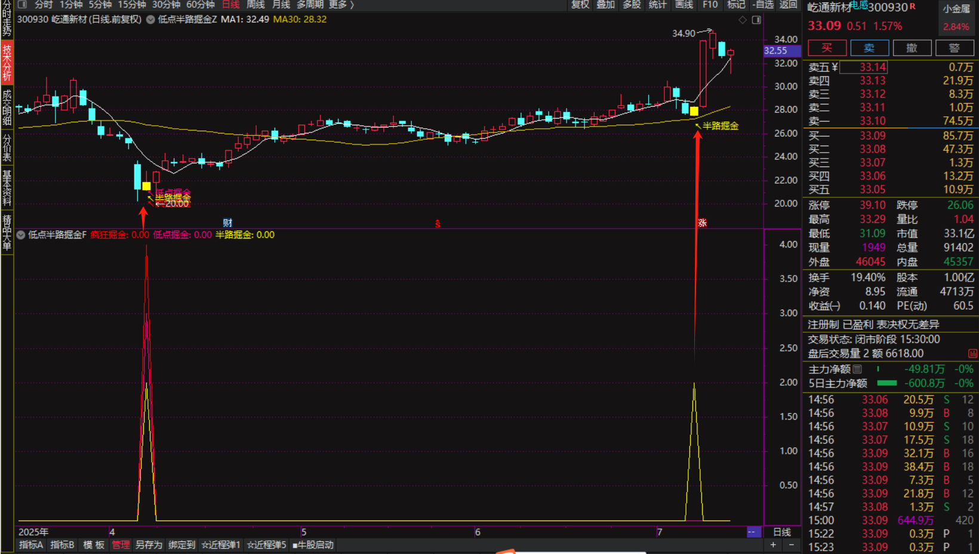Toggle the split-panel icon beside the diamond

pos(756,20)
